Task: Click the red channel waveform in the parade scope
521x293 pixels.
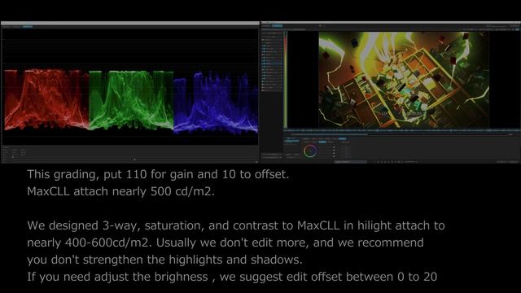Action: pyautogui.click(x=46, y=99)
